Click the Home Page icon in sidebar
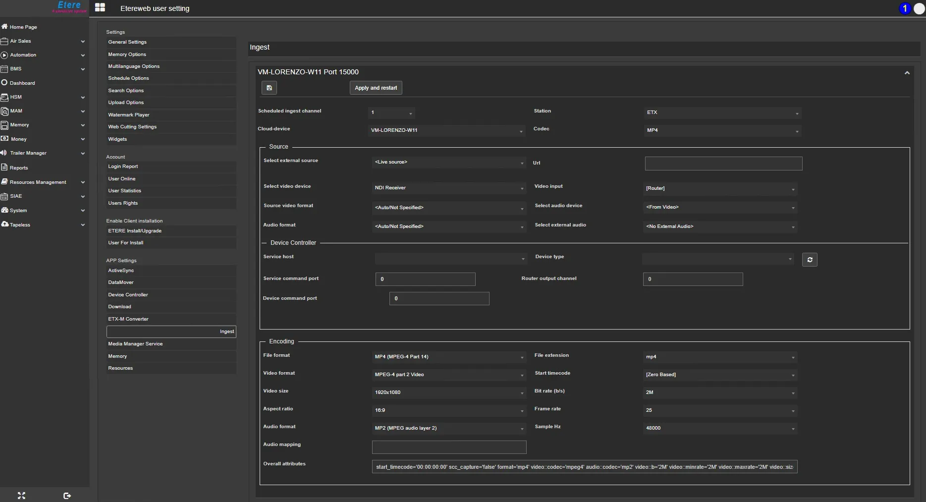 4,27
